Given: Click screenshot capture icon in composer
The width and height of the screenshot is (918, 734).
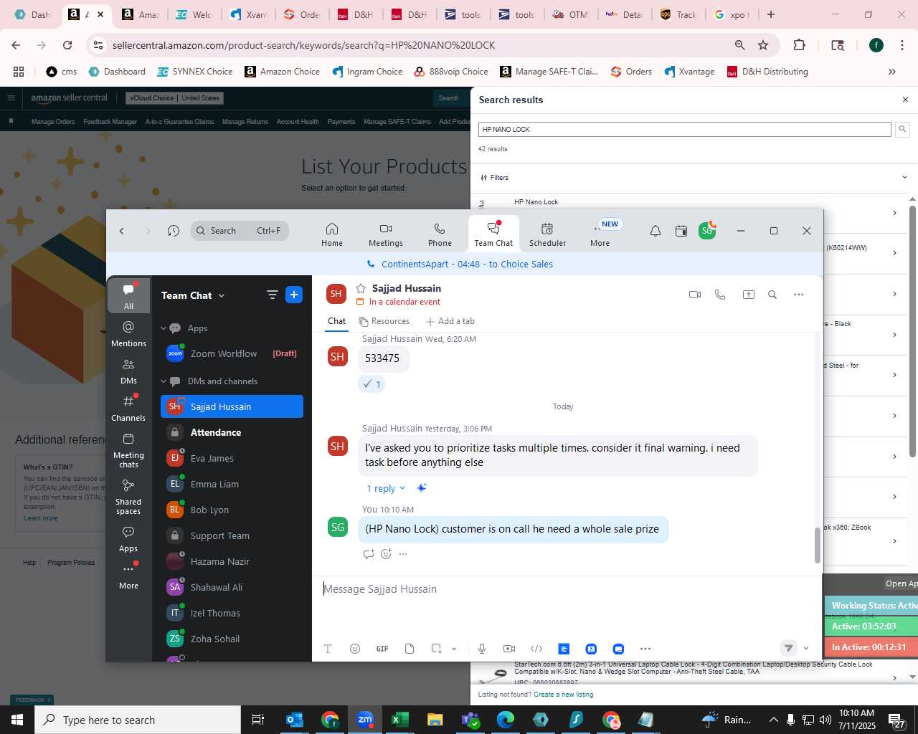Looking at the screenshot, I should (x=436, y=649).
